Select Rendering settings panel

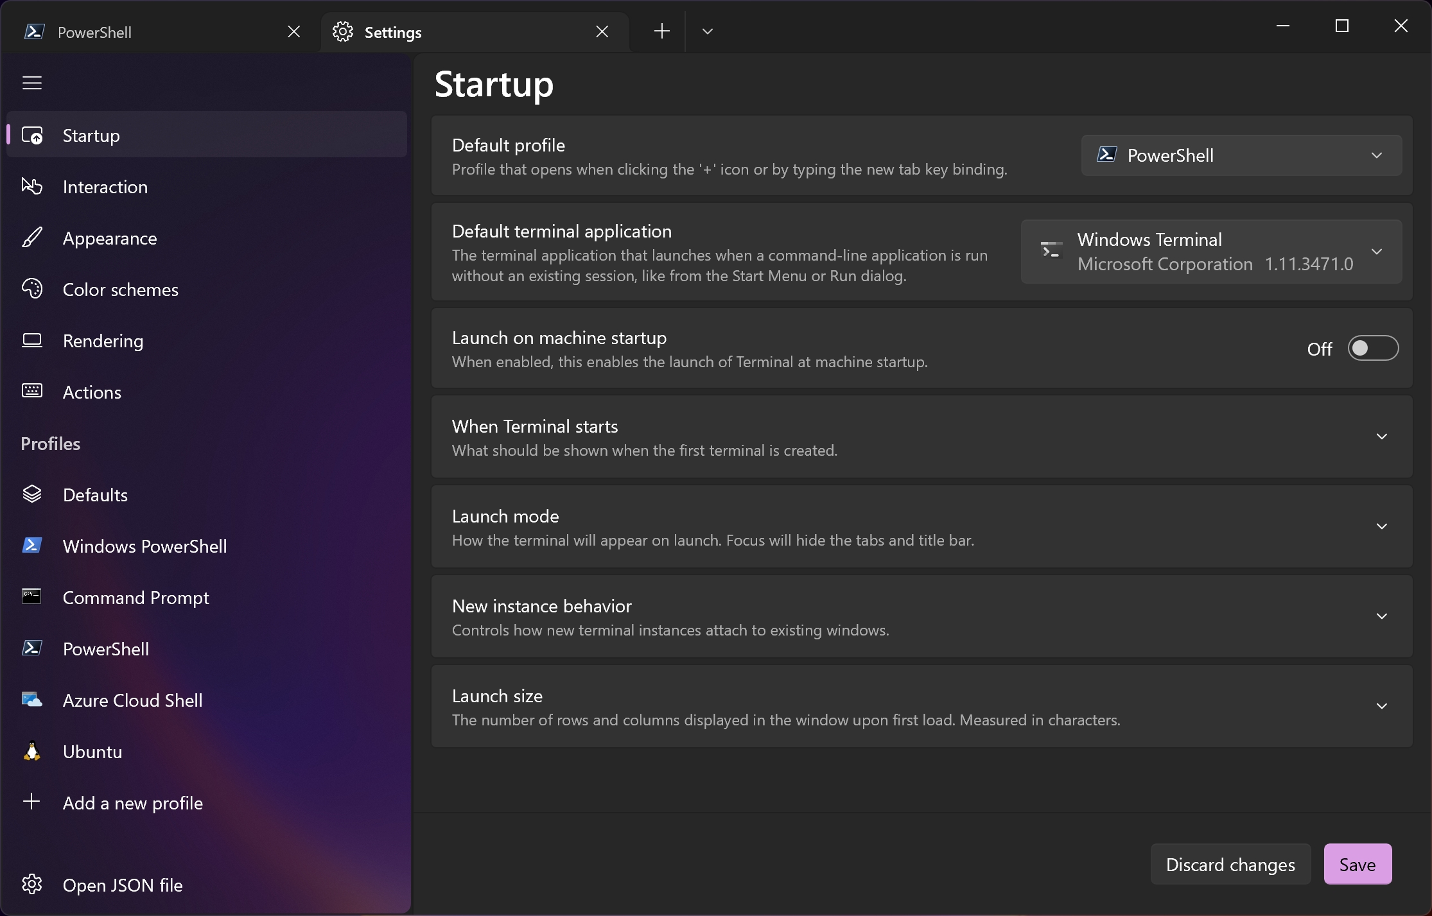[x=102, y=340]
